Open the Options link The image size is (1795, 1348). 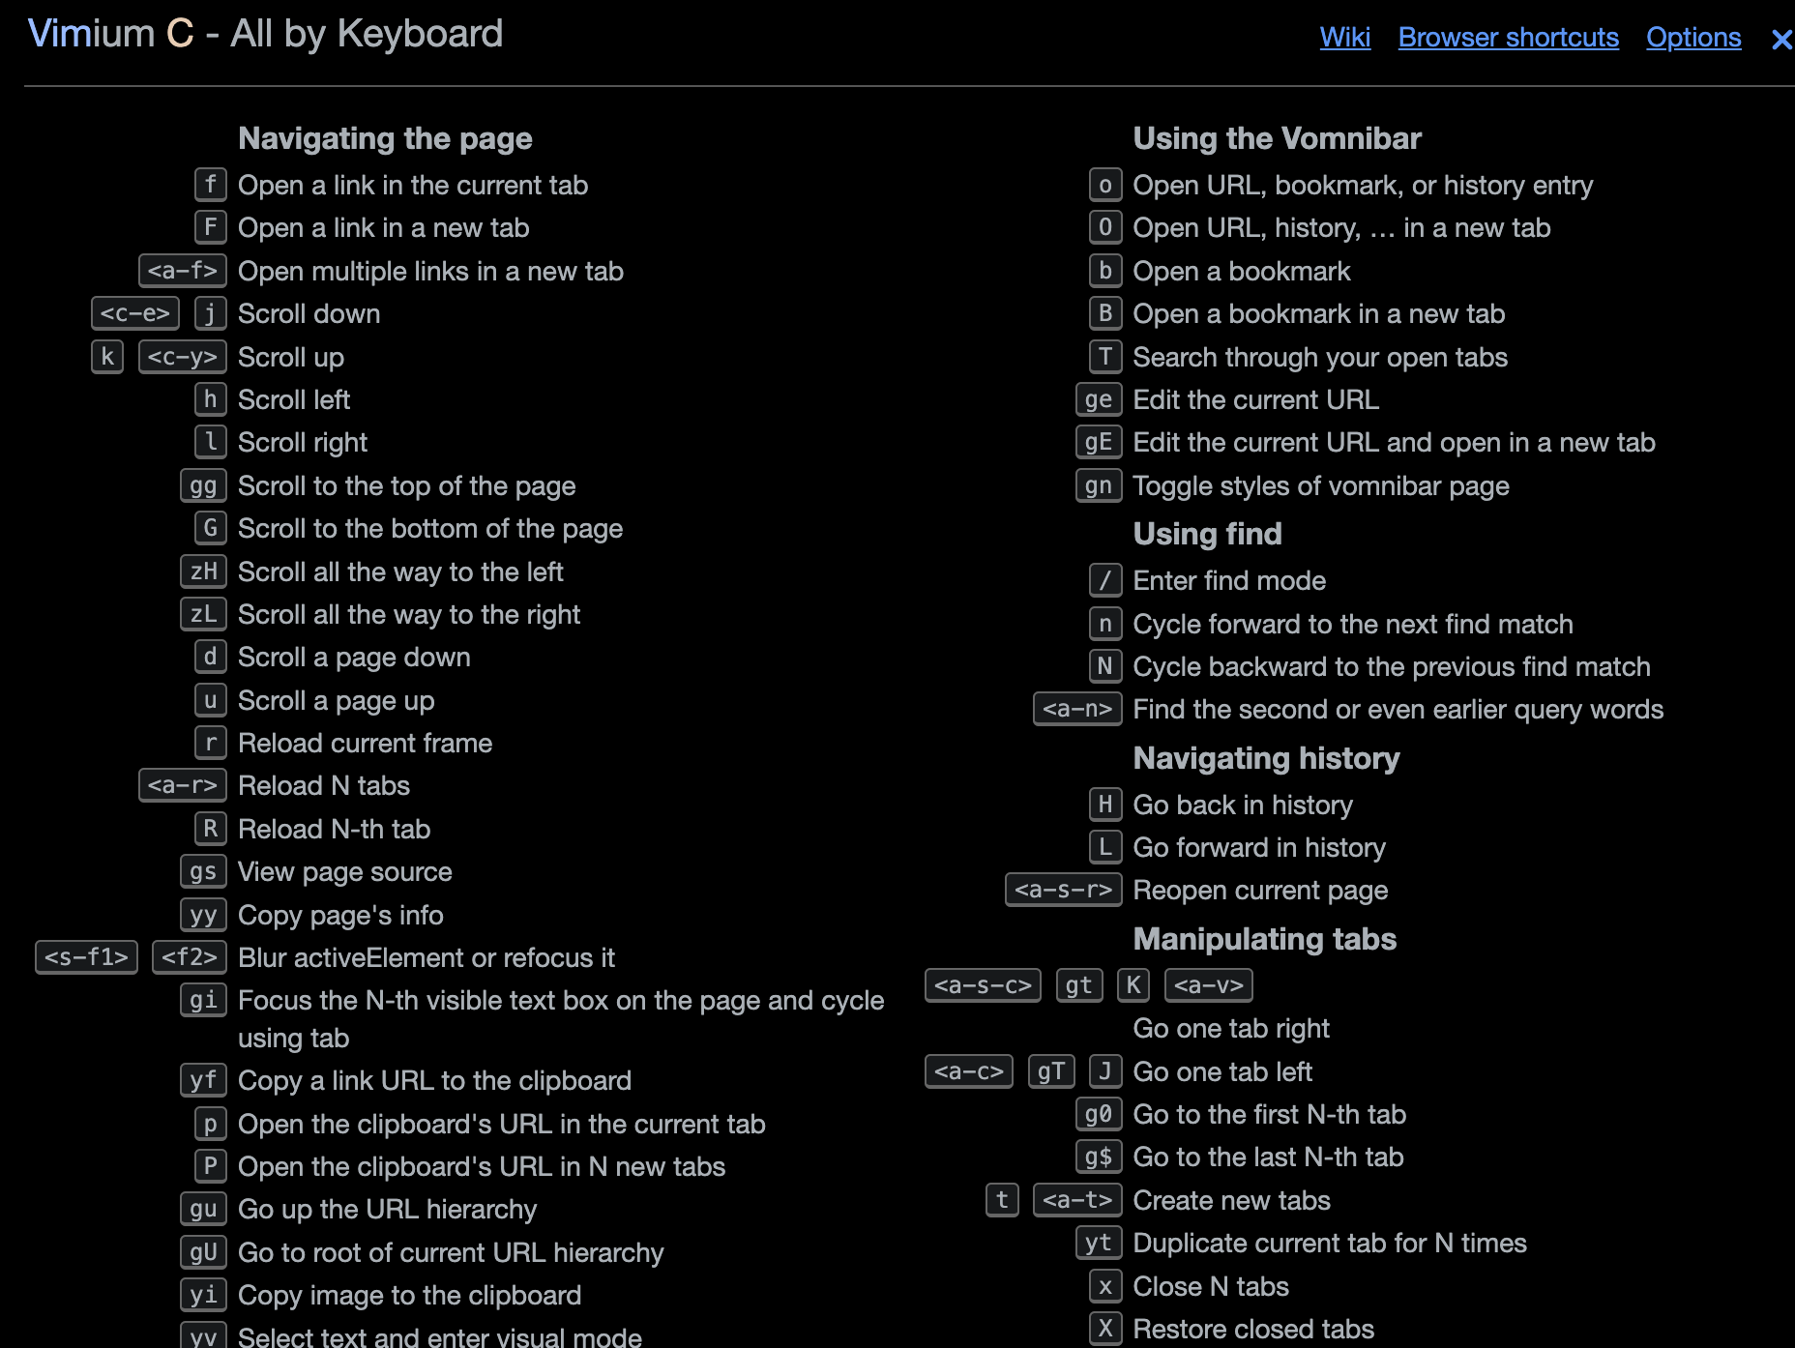pyautogui.click(x=1693, y=38)
